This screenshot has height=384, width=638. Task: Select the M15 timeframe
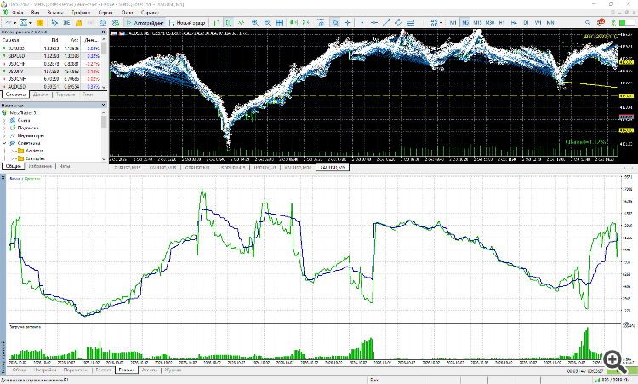(x=477, y=23)
